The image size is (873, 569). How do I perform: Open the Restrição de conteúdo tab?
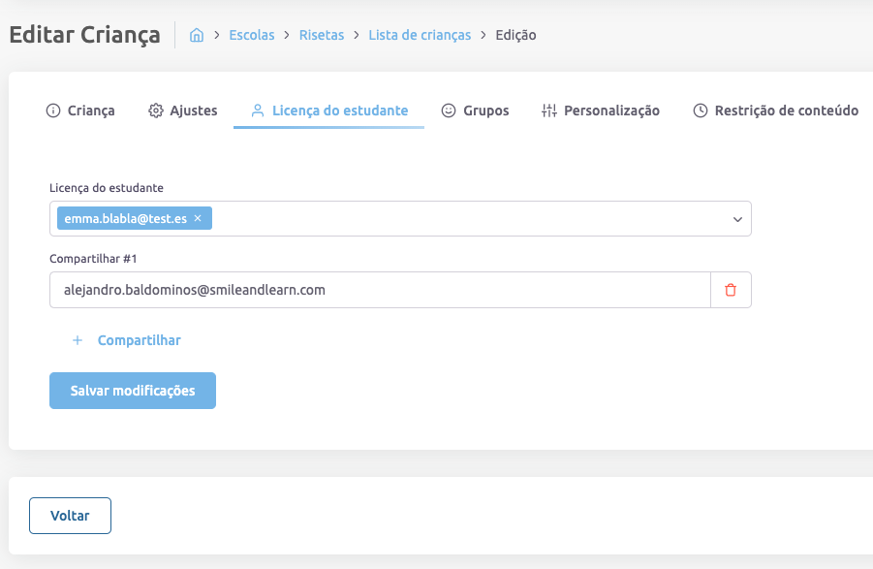786,111
